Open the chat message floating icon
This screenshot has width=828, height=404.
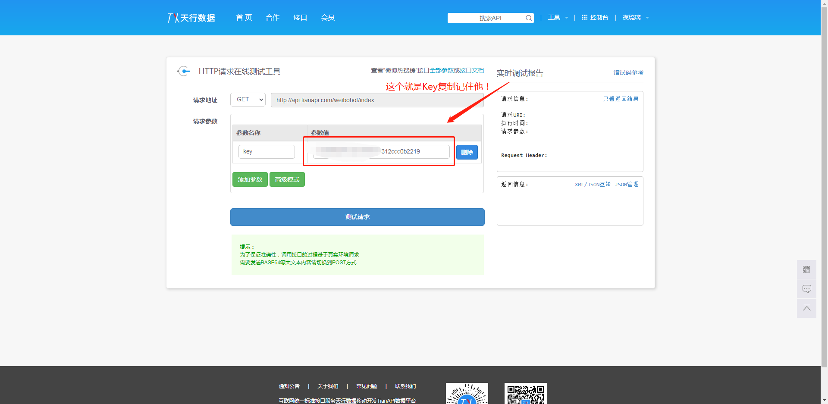coord(806,289)
